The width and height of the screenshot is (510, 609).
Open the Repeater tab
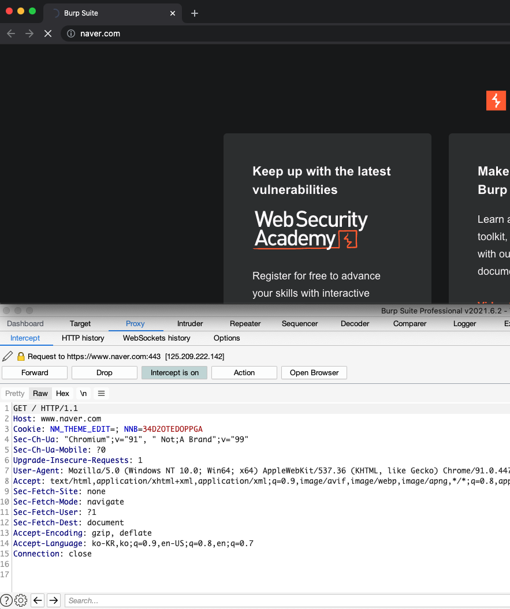245,323
